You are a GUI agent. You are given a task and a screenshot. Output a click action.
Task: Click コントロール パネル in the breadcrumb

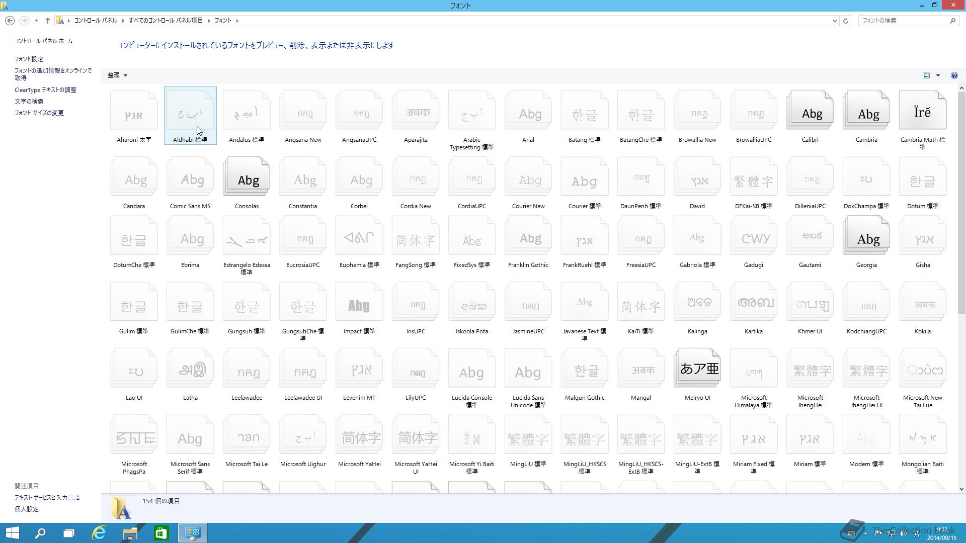[96, 21]
